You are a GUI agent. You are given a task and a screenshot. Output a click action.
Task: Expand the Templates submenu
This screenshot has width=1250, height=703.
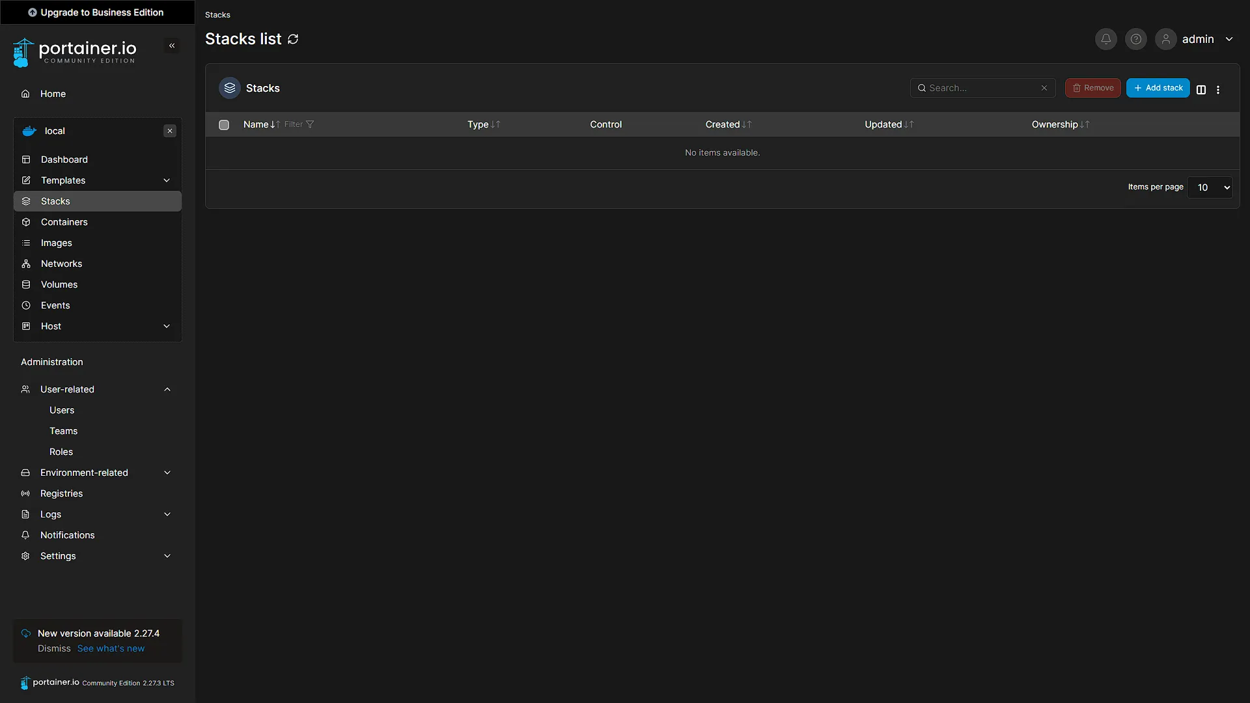(x=167, y=180)
